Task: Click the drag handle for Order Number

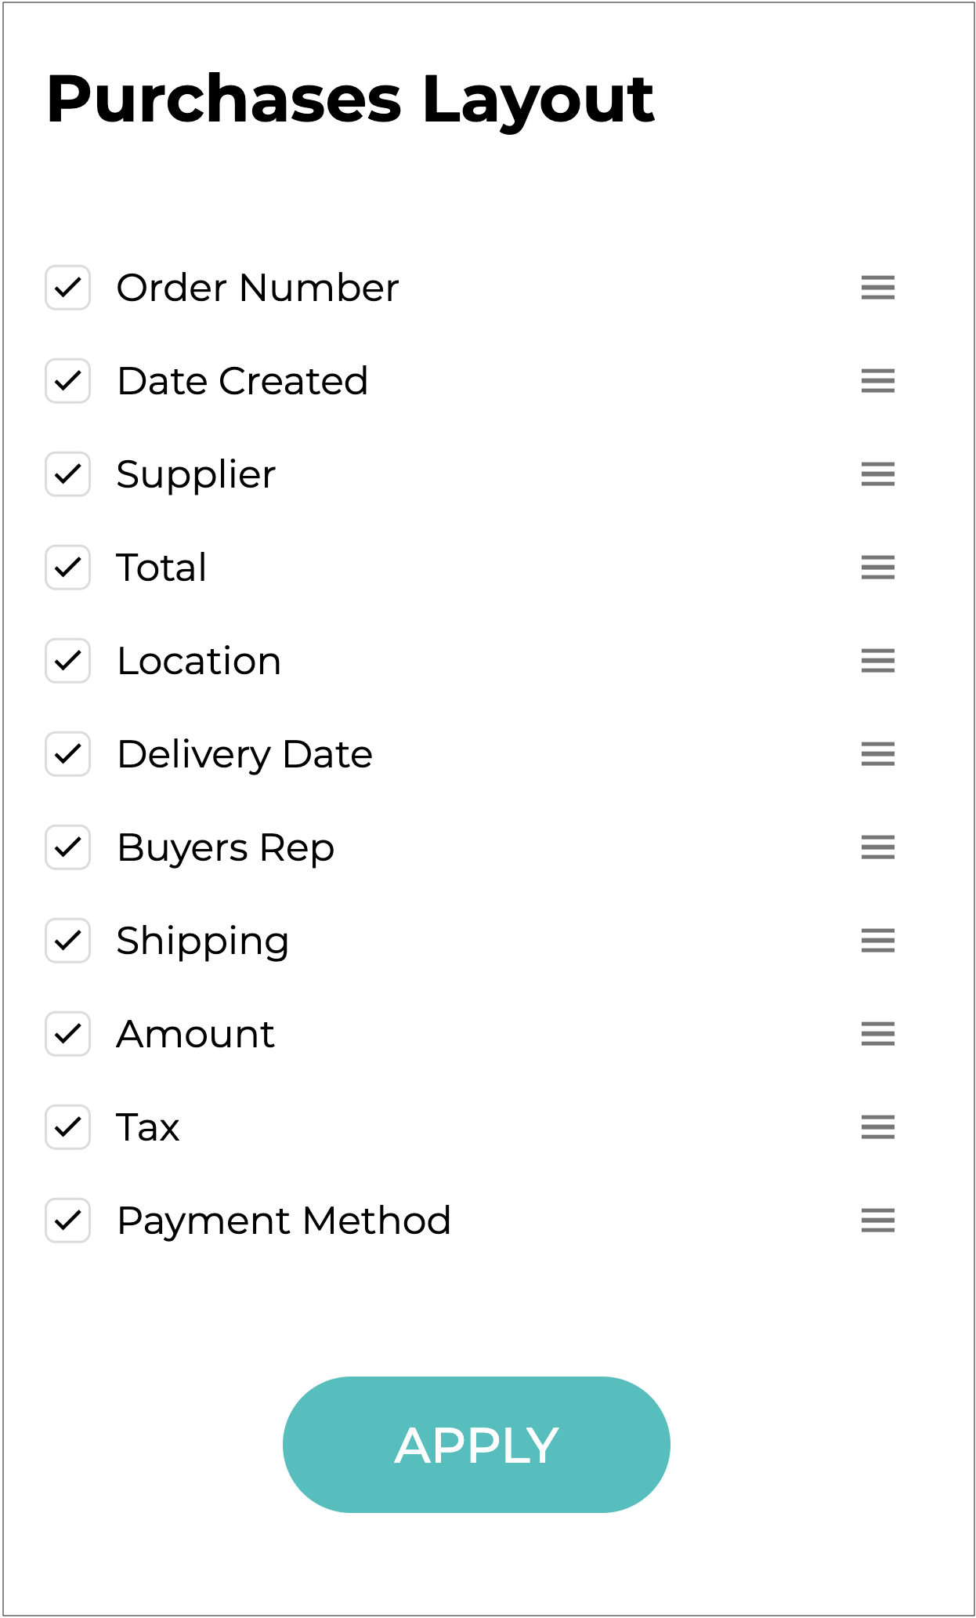Action: pos(877,288)
